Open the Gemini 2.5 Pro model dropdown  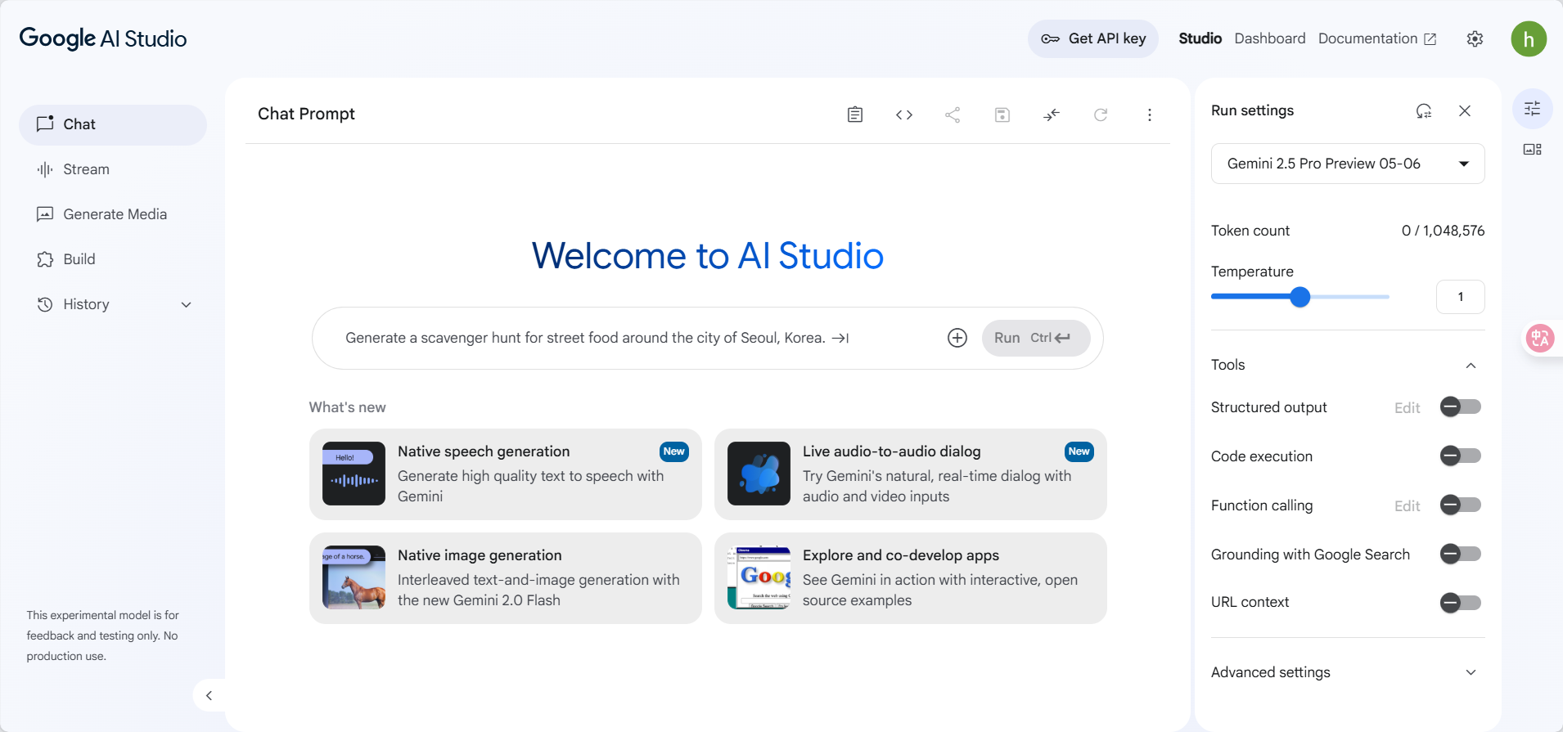click(1348, 164)
